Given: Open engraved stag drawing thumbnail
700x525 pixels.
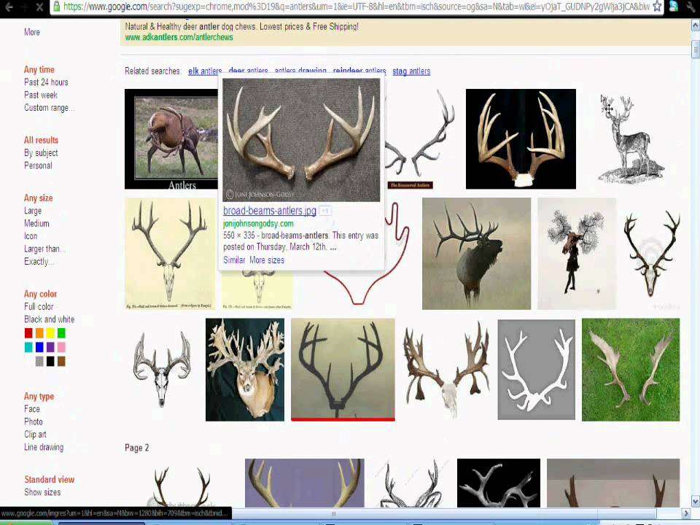Looking at the screenshot, I should (630, 139).
